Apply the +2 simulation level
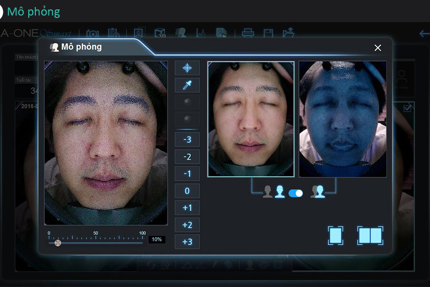 187,225
